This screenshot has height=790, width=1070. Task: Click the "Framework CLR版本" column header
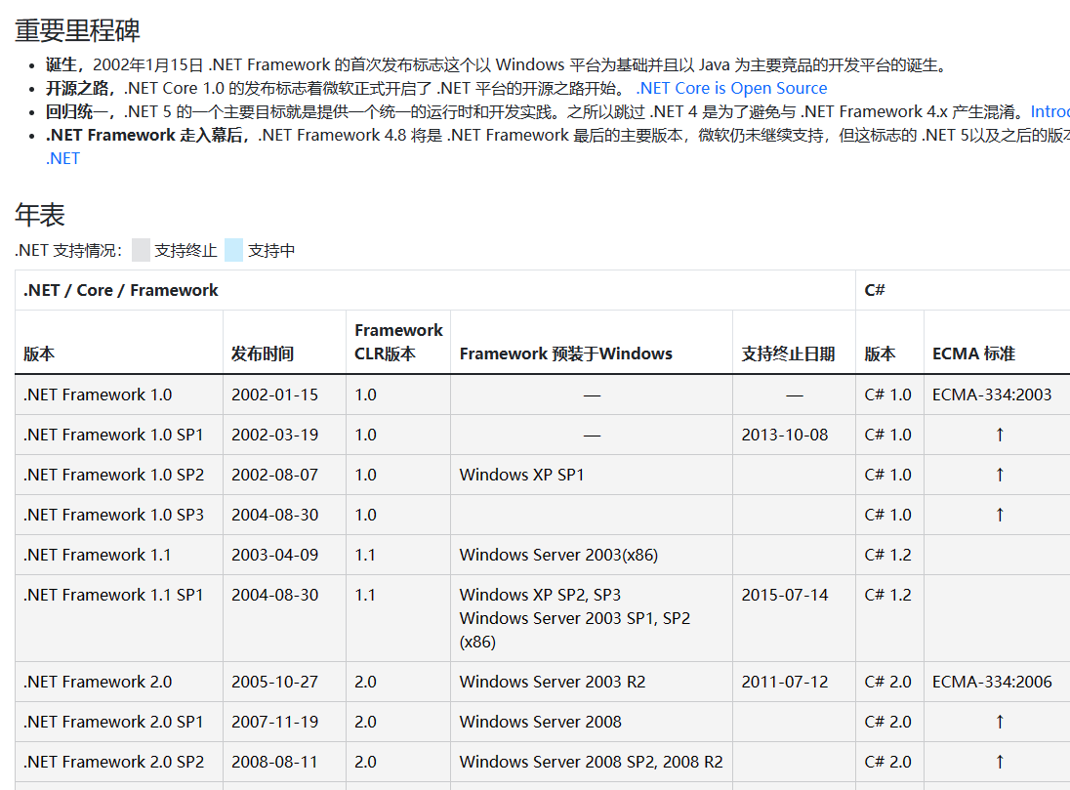tap(398, 342)
